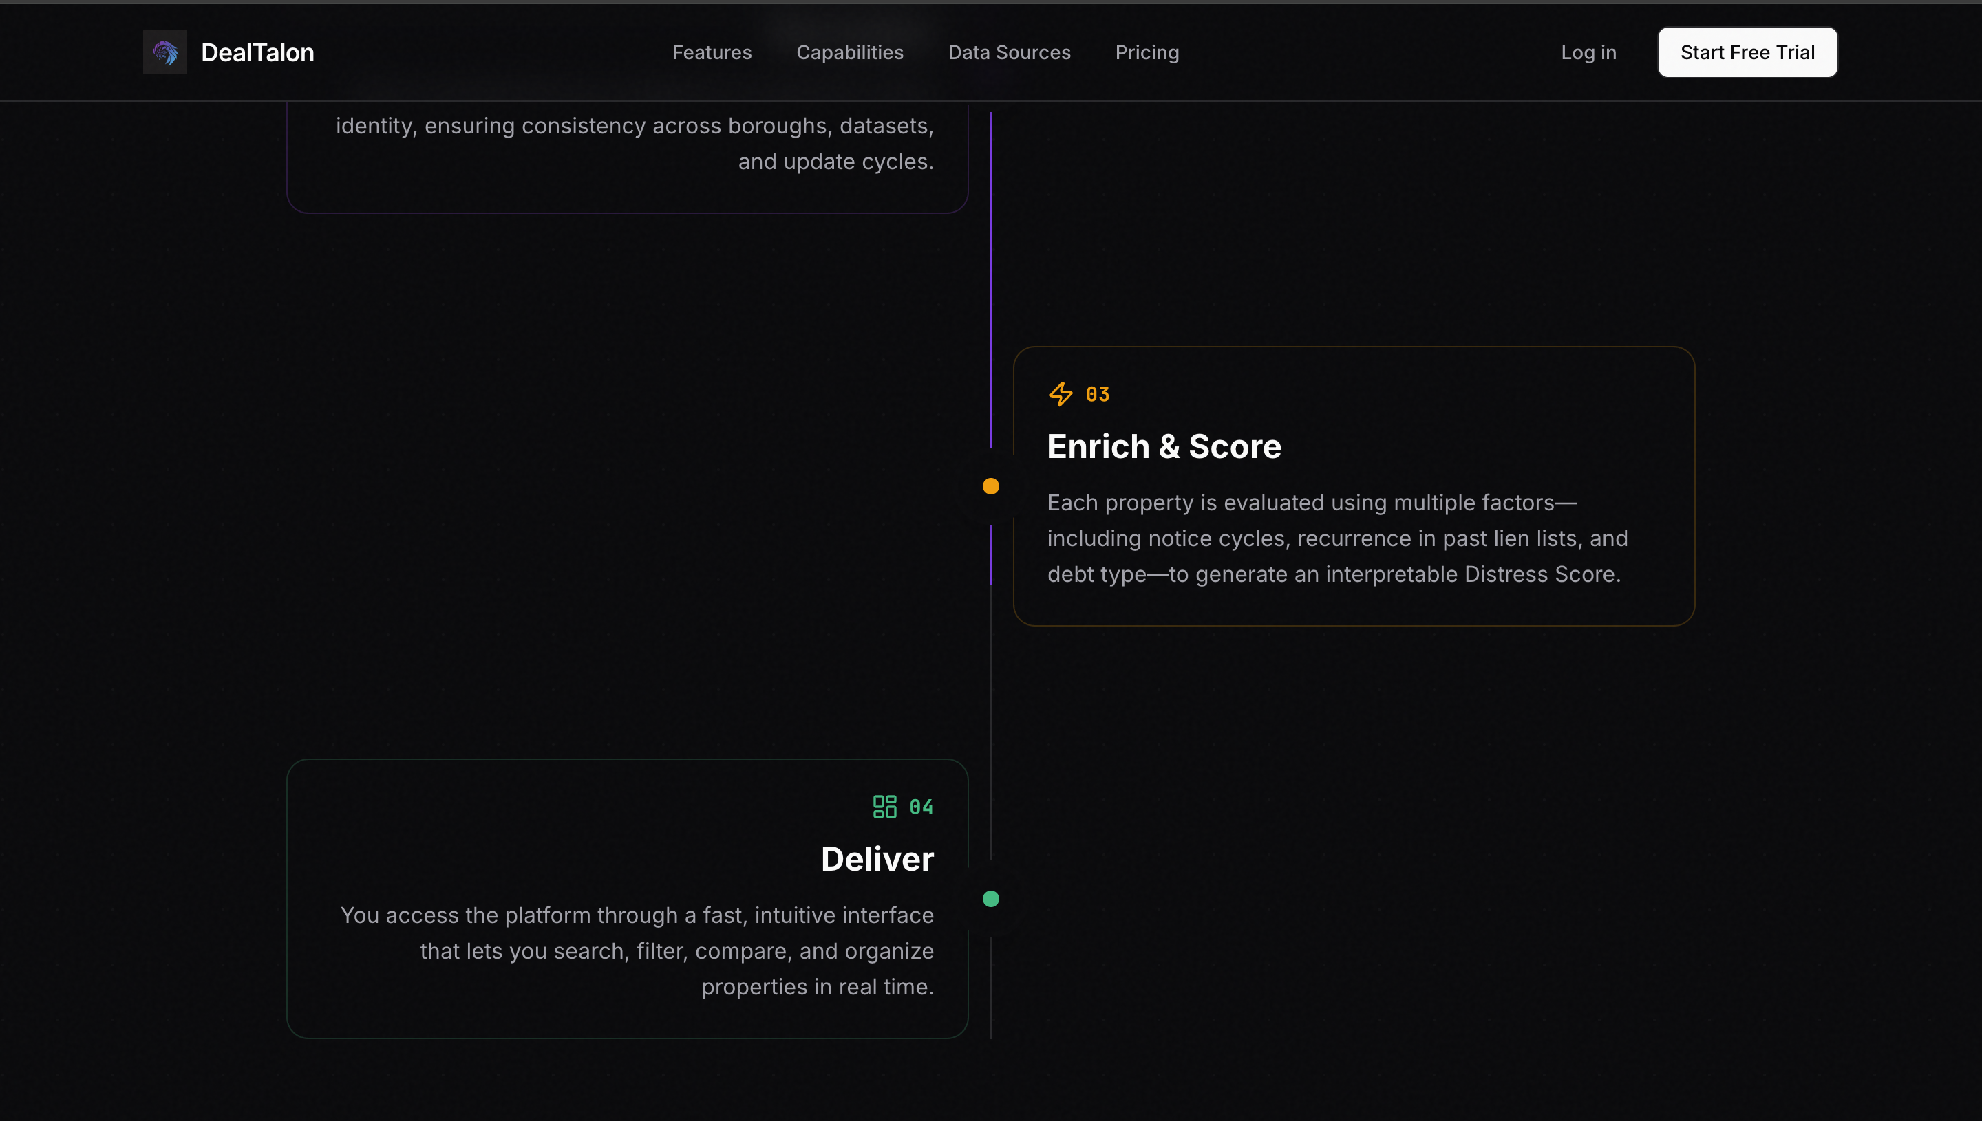
Task: Click the DealTalon eagle logo icon
Action: point(165,52)
